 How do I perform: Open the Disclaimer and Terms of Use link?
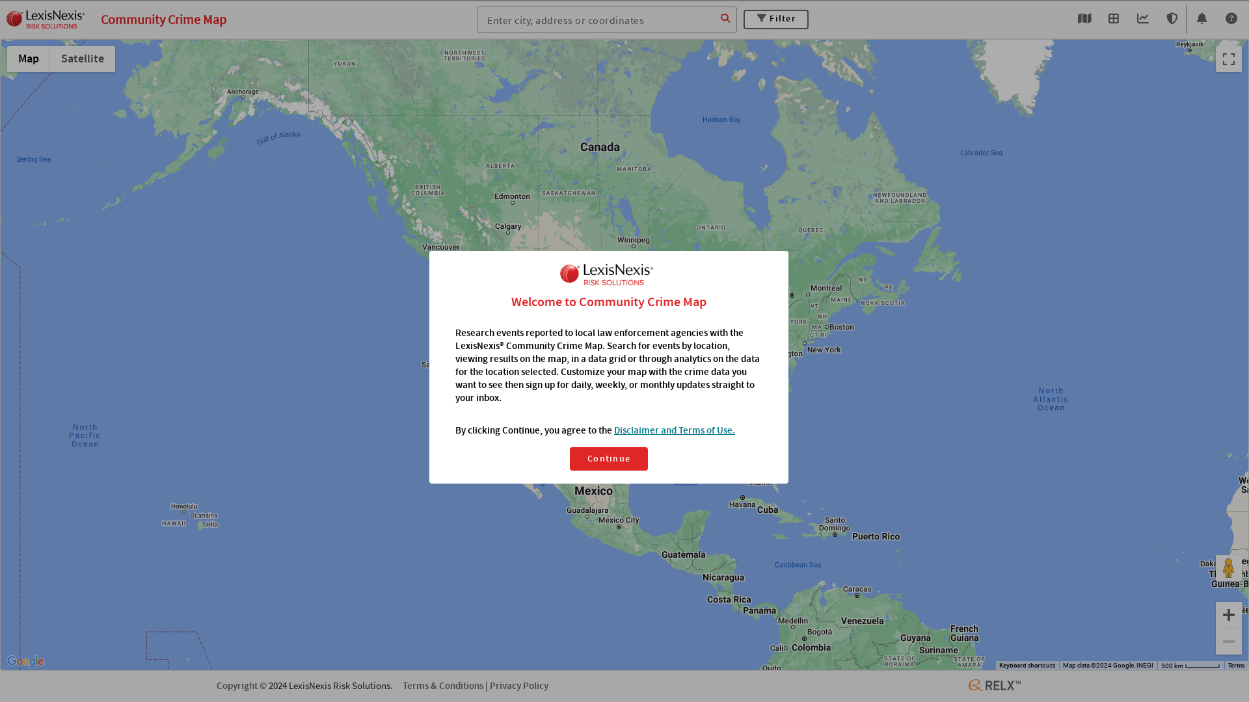(674, 430)
